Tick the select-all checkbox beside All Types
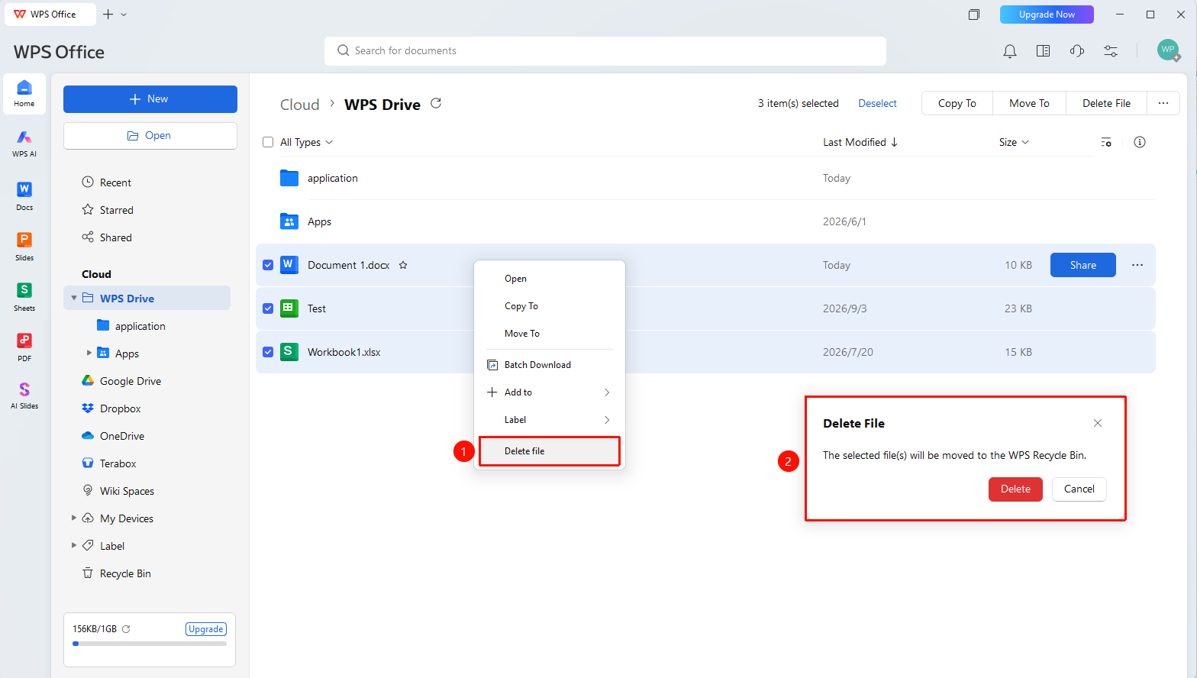 point(268,142)
